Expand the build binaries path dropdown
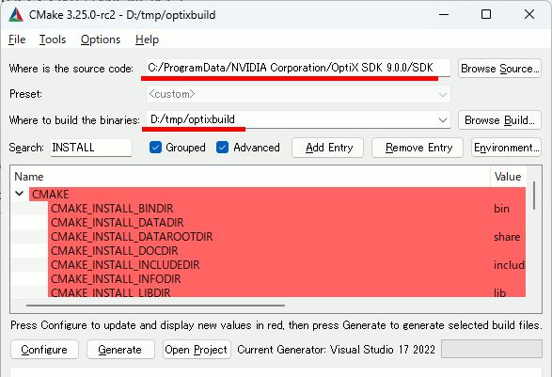 coord(443,120)
